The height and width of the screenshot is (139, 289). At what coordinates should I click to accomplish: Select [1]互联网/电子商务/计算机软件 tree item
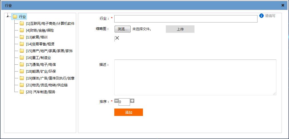pyautogui.click(x=50, y=23)
